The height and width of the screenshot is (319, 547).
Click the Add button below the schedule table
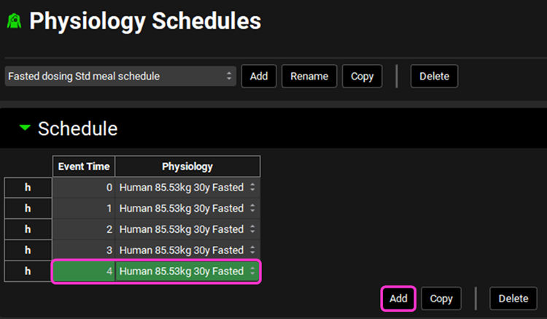coord(398,299)
